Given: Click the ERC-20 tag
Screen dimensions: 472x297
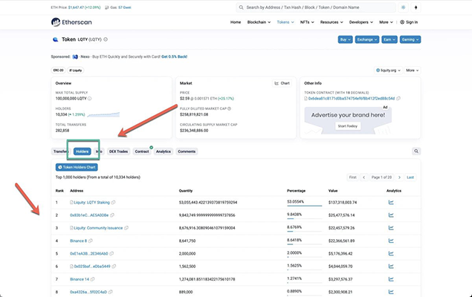Looking at the screenshot, I should coord(59,71).
